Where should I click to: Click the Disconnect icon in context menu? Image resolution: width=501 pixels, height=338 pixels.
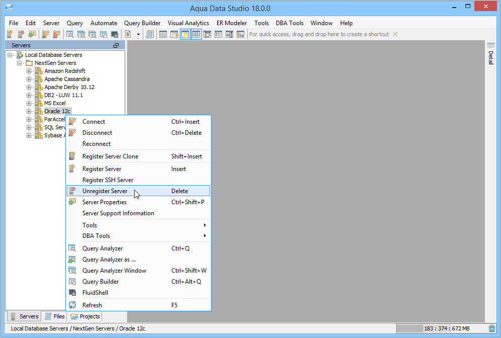coord(72,133)
